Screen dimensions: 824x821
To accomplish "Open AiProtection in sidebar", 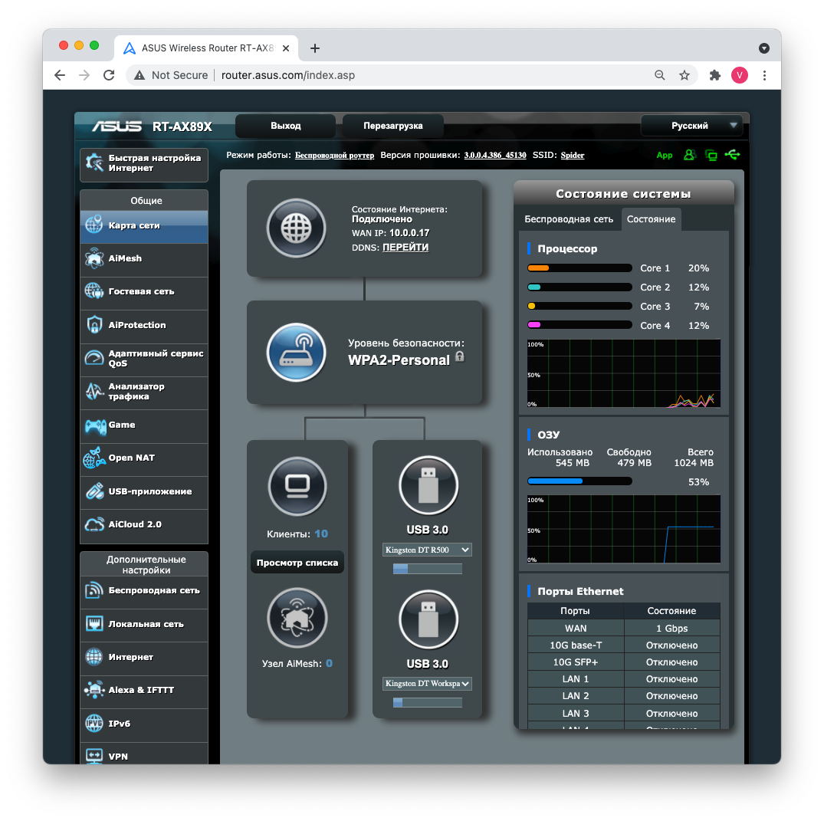I will [x=144, y=325].
